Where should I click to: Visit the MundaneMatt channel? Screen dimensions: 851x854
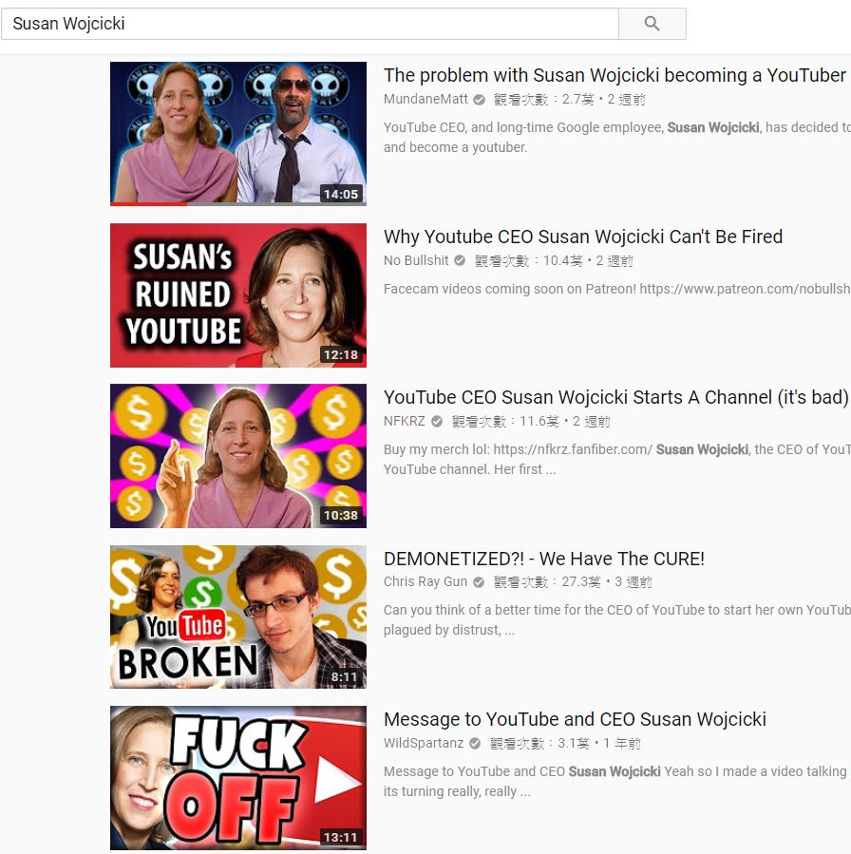[425, 99]
